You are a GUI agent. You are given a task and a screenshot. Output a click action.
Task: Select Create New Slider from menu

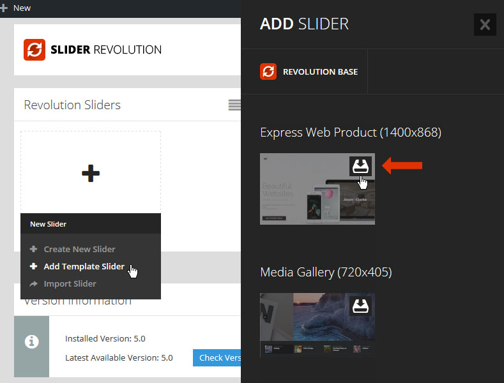pyautogui.click(x=79, y=249)
